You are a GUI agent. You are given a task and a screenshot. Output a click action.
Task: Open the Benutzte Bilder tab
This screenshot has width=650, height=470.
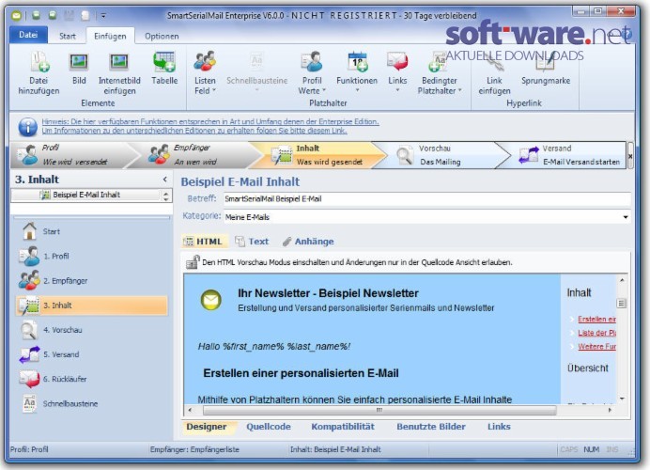tap(431, 427)
